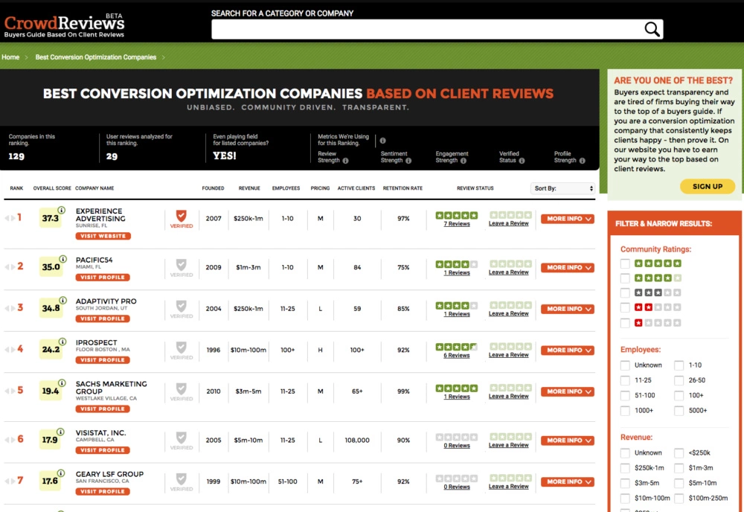Image resolution: width=744 pixels, height=512 pixels.
Task: Click the info icon on 17.9 score
Action: [61, 432]
